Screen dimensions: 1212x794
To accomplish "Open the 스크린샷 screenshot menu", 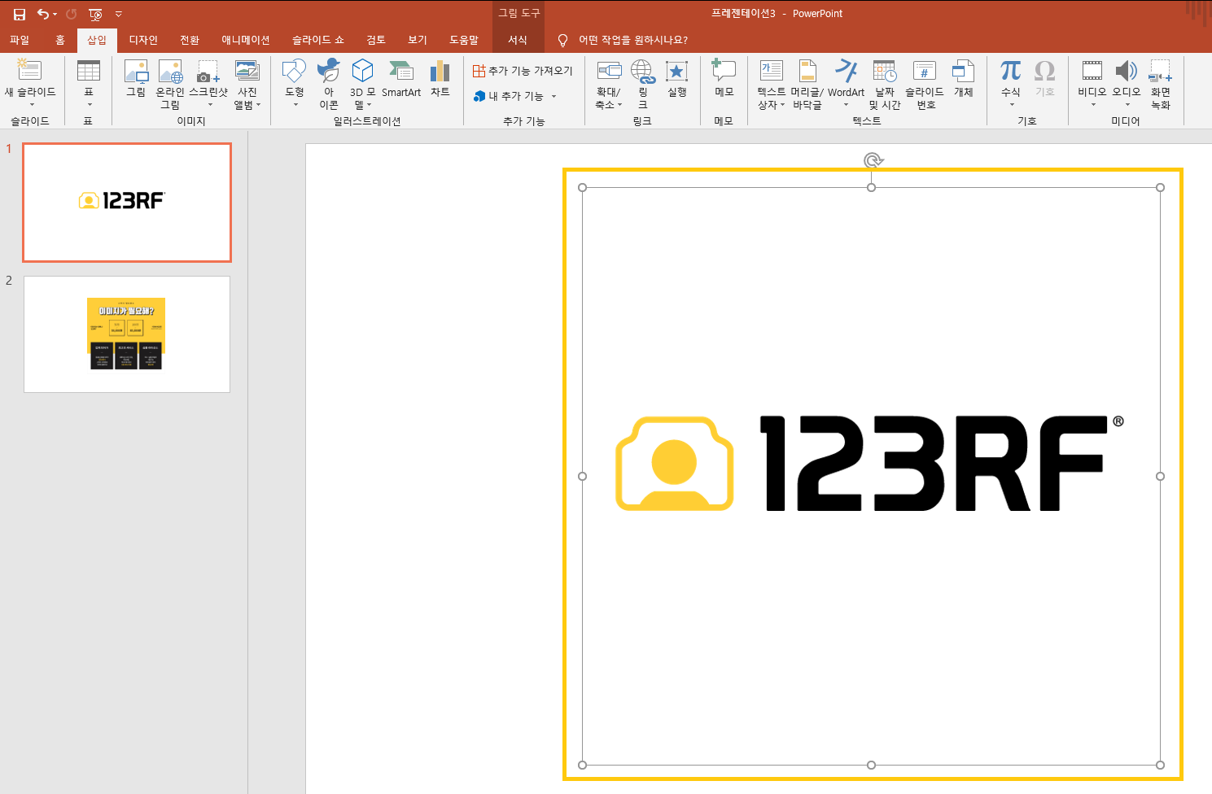I will click(x=208, y=84).
